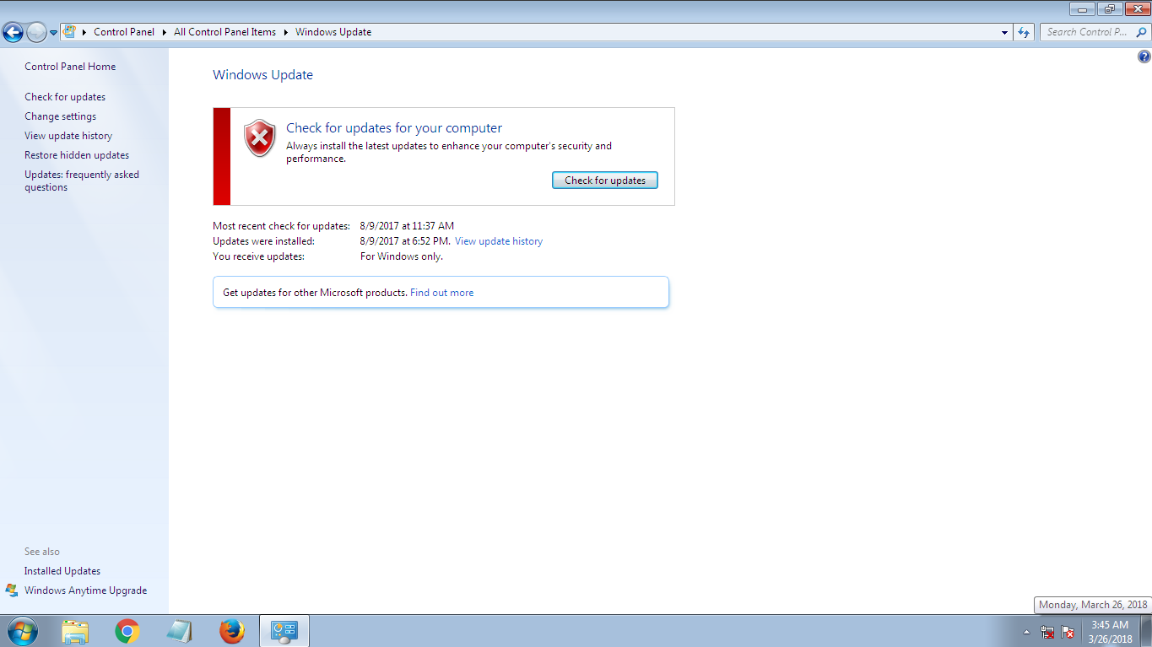Click the Find out more link
The width and height of the screenshot is (1152, 647).
(441, 293)
